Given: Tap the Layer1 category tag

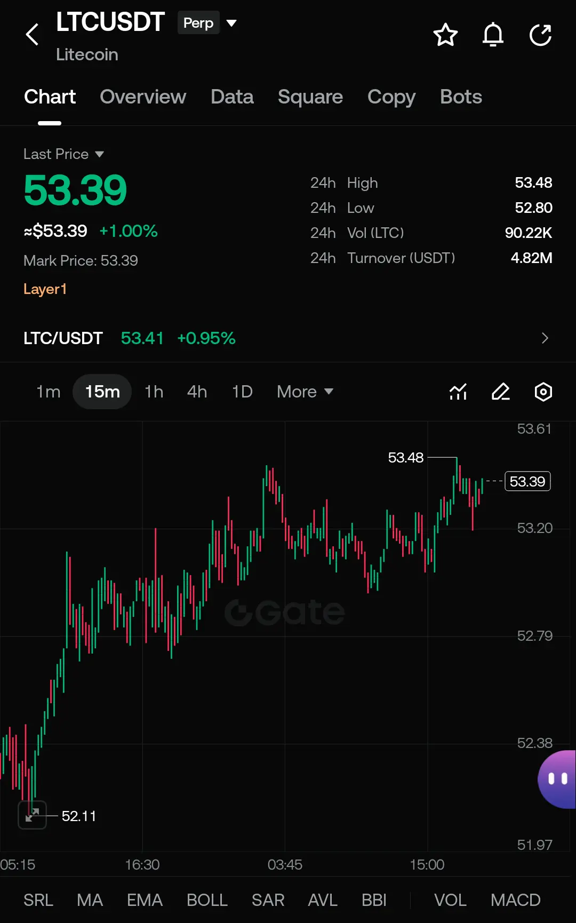Looking at the screenshot, I should [x=45, y=289].
